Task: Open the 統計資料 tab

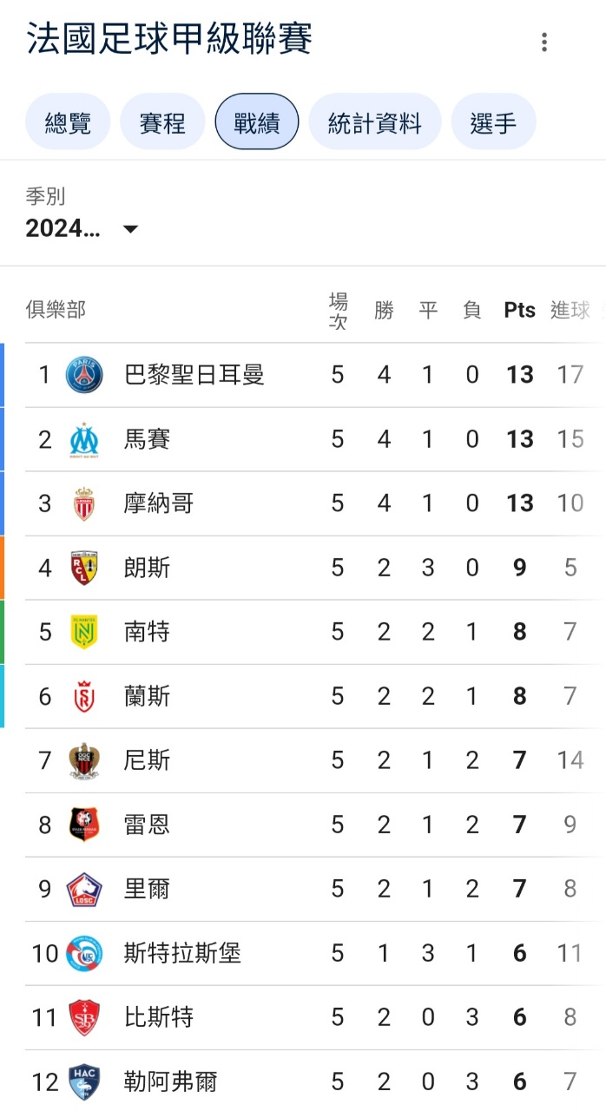Action: click(x=374, y=122)
